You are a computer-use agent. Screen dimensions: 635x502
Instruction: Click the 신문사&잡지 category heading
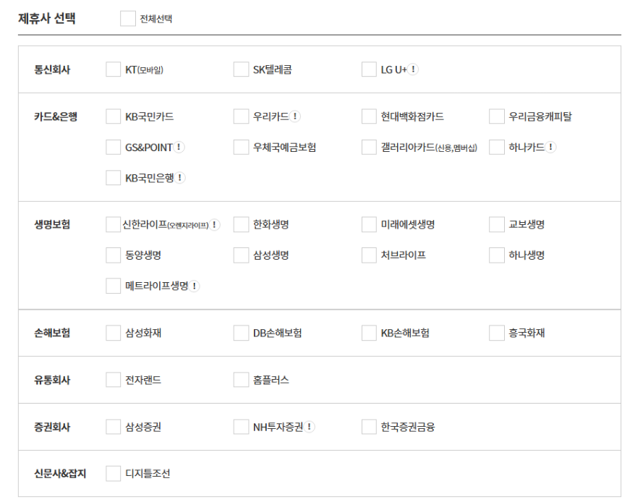[x=60, y=474]
